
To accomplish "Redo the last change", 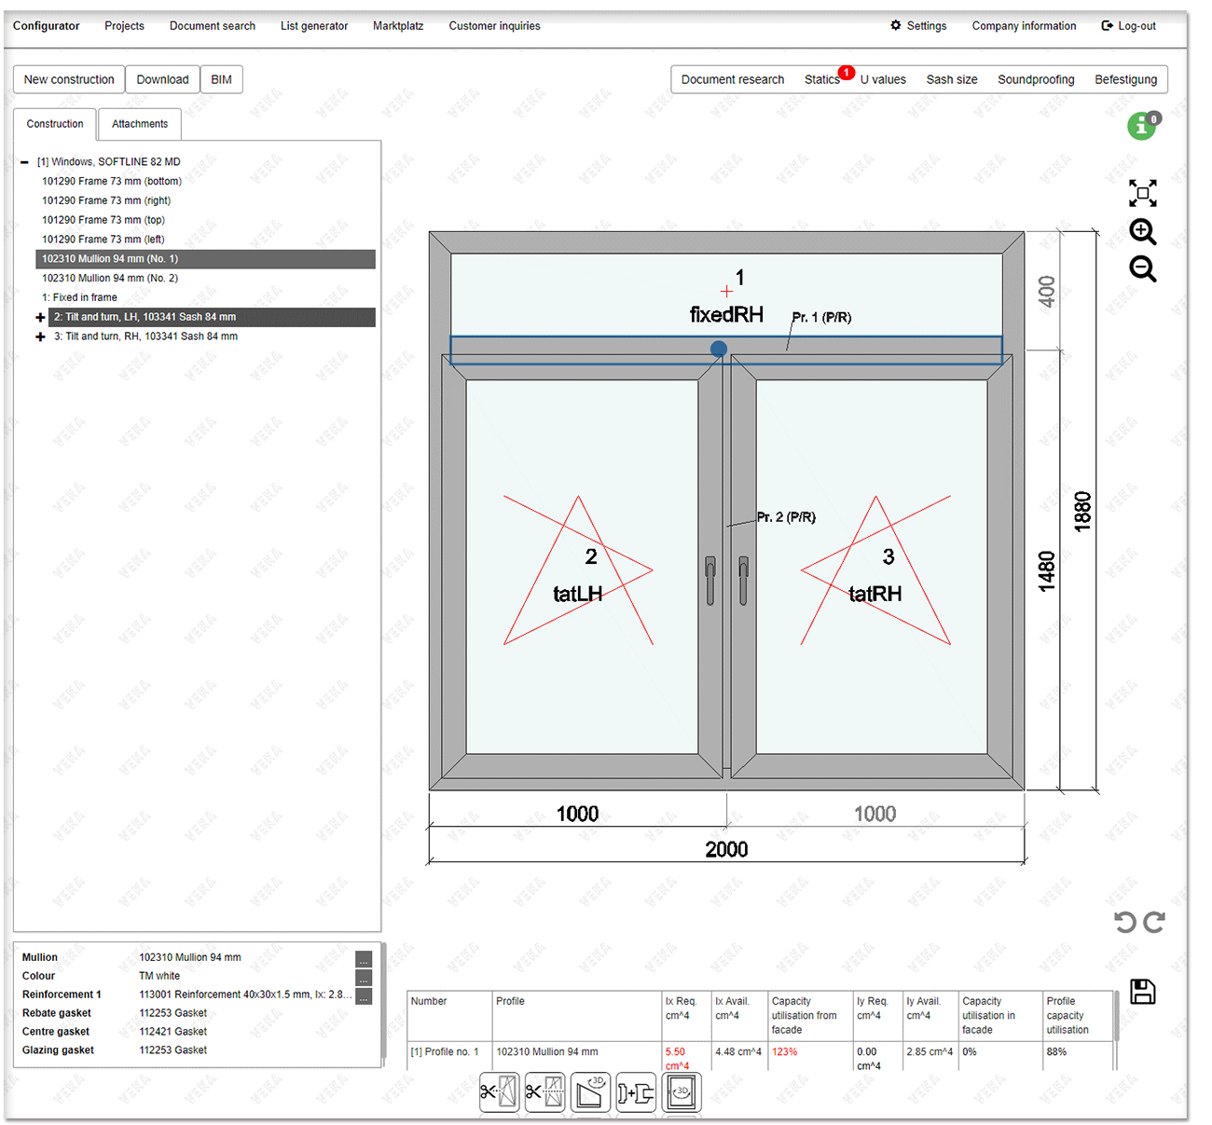I will pyautogui.click(x=1155, y=922).
